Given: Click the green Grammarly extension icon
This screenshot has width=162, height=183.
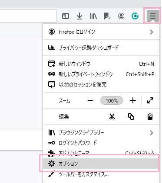Looking at the screenshot, I should (x=135, y=16).
